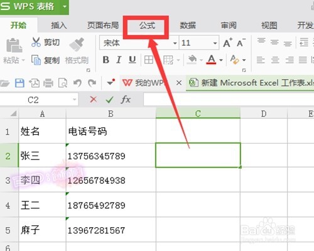Click the fx insert function button
The width and height of the screenshot is (314, 251).
[126, 99]
